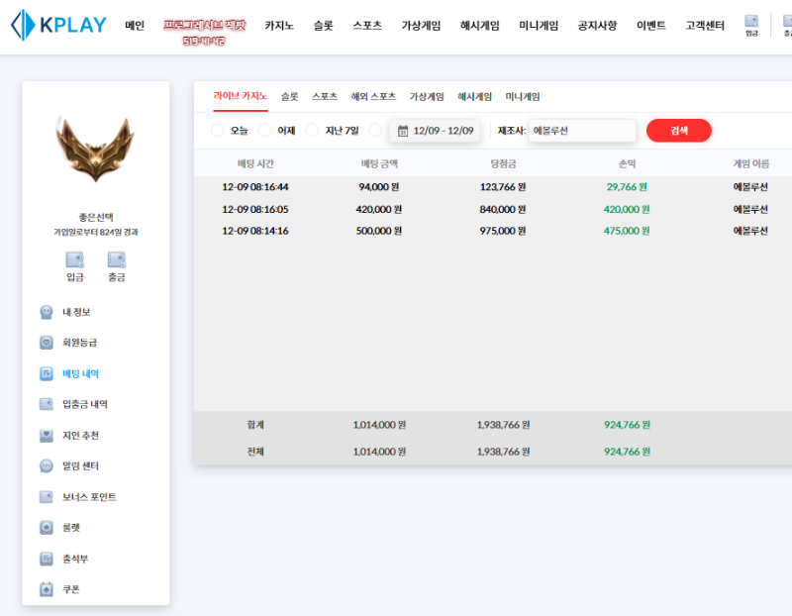Open 내 정보 from sidebar
This screenshot has height=616, width=792.
pos(76,312)
